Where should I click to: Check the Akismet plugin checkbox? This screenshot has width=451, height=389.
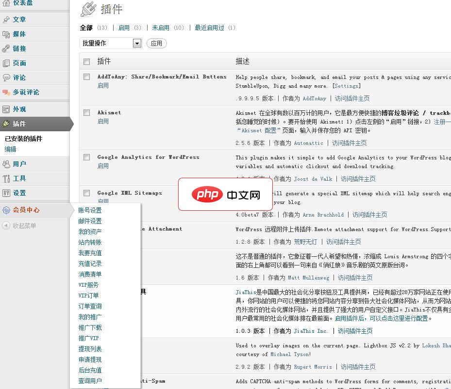tap(86, 111)
